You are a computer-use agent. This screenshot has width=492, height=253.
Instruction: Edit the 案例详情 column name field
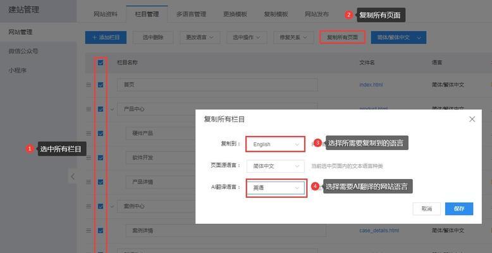[226, 231]
